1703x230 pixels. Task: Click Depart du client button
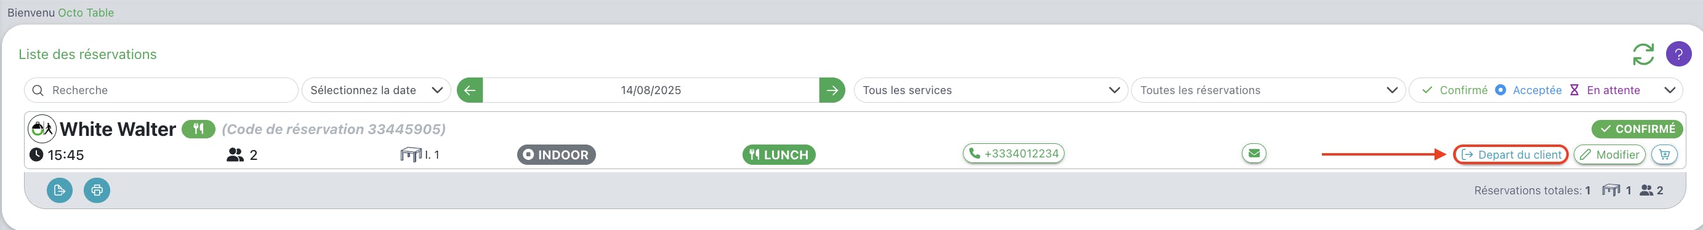pyautogui.click(x=1511, y=154)
